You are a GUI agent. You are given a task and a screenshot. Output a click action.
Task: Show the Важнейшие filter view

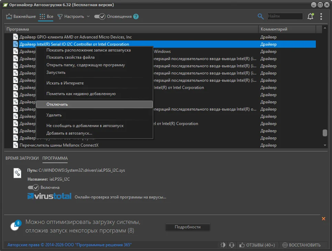point(21,16)
